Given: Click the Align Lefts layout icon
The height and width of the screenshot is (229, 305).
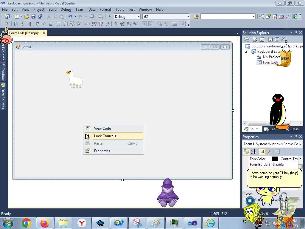Looking at the screenshot, I should click(x=16, y=24).
